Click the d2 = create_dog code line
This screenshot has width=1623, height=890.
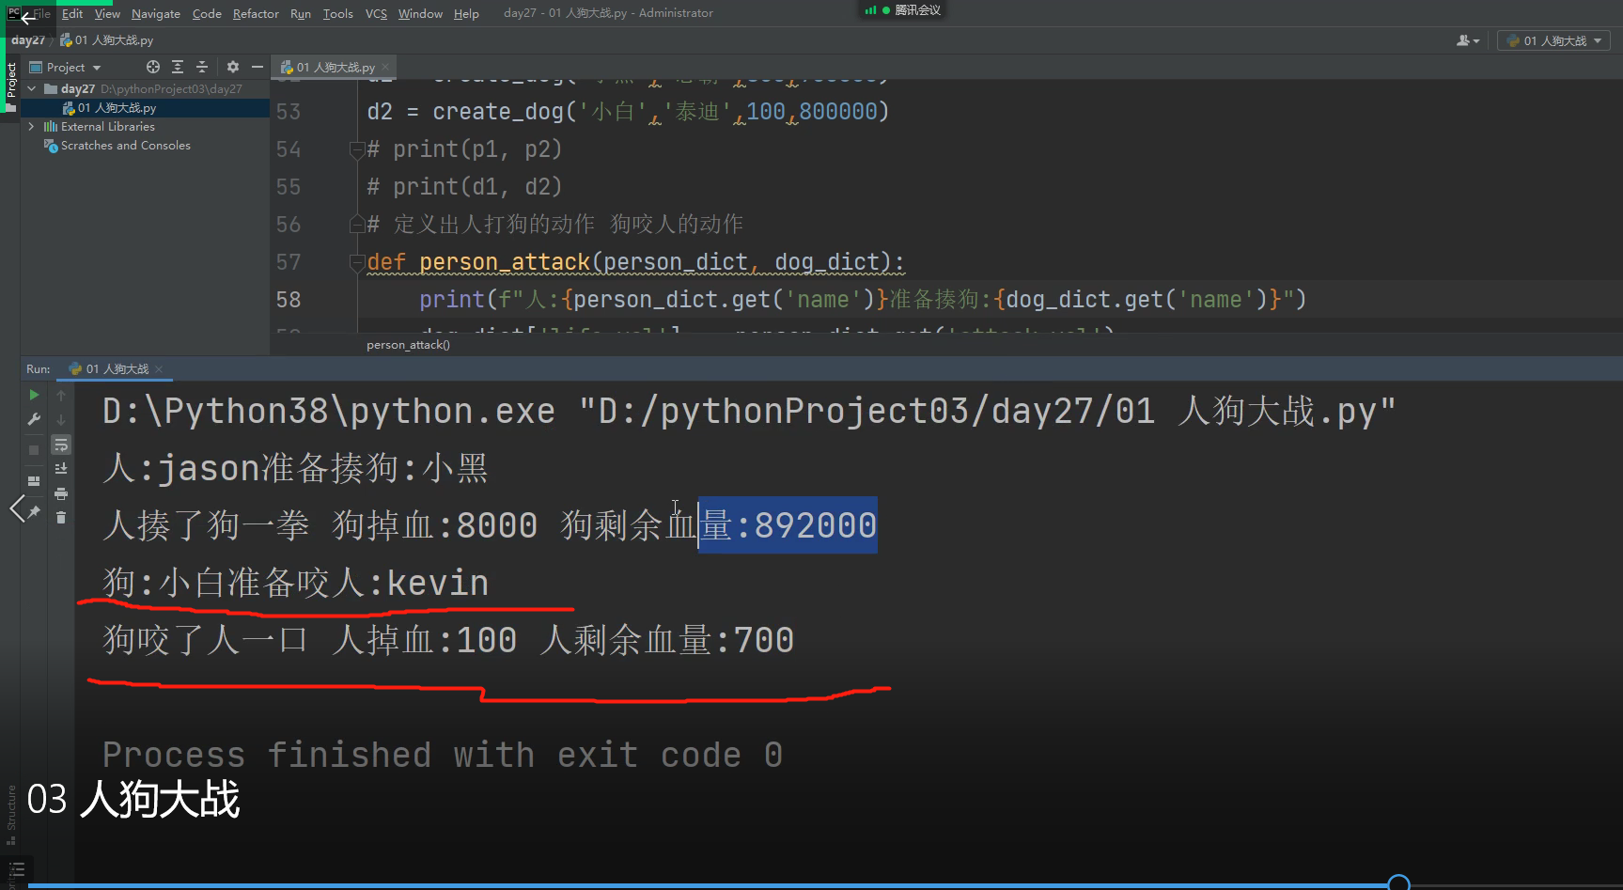(628, 111)
